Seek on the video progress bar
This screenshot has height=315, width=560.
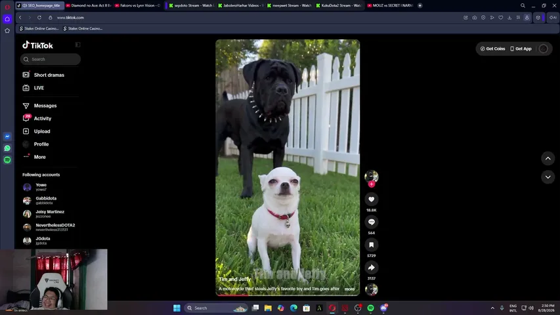point(288,295)
